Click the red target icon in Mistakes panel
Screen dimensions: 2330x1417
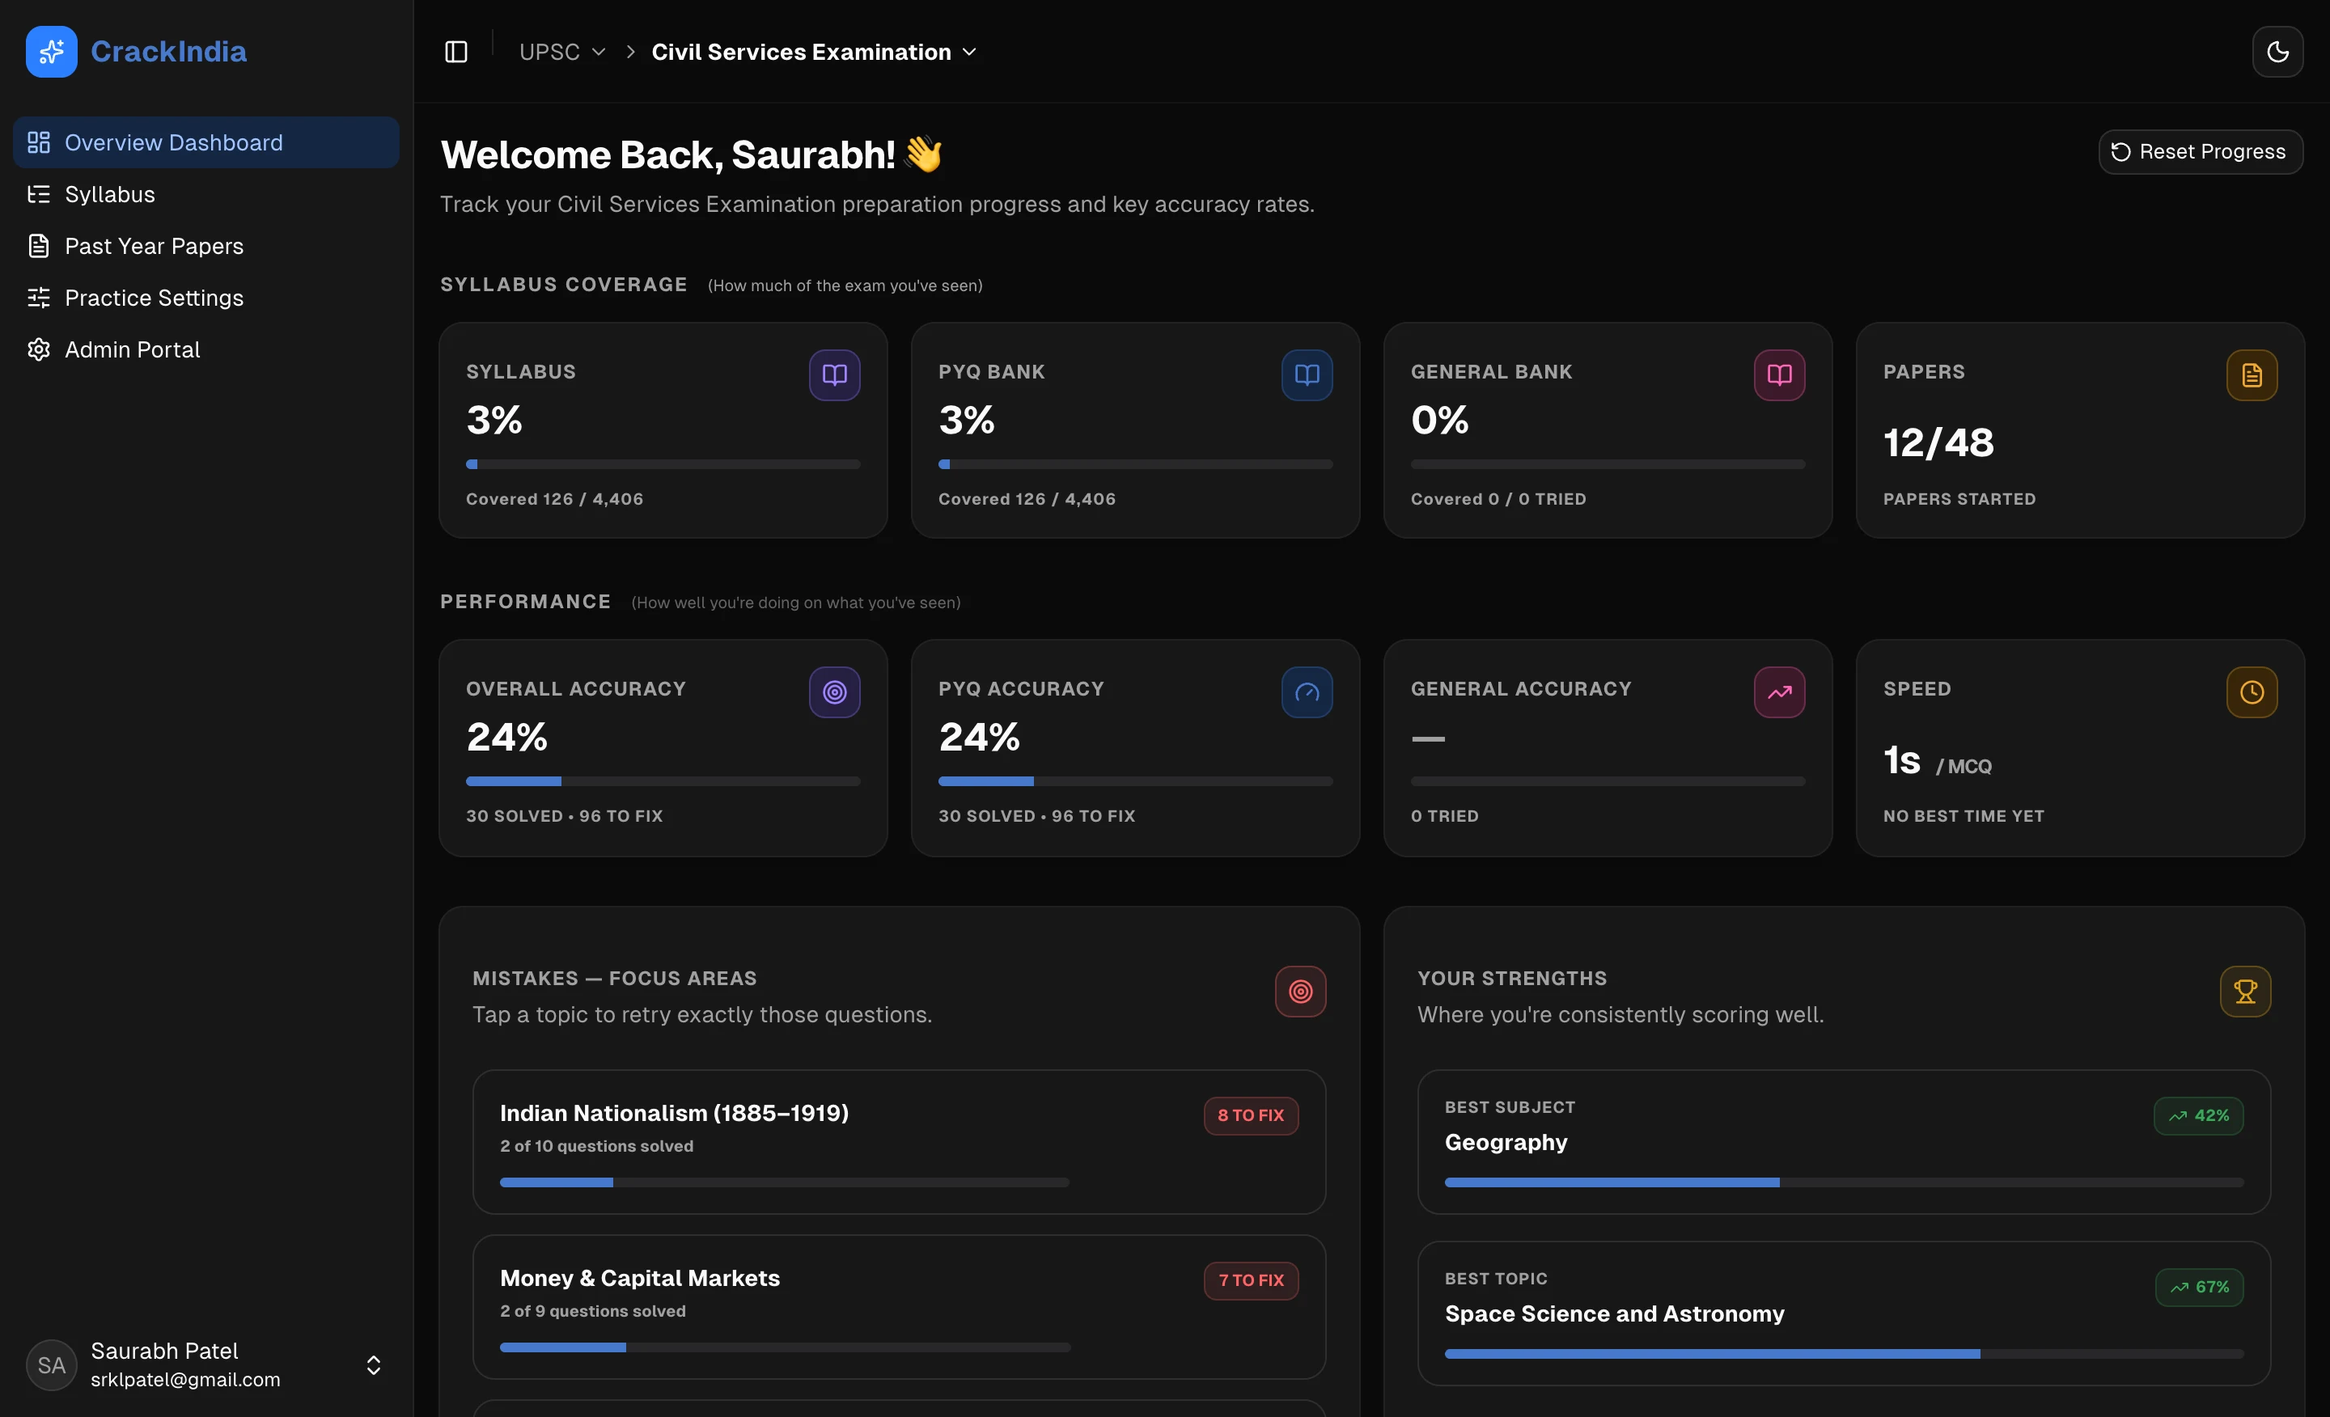tap(1300, 992)
